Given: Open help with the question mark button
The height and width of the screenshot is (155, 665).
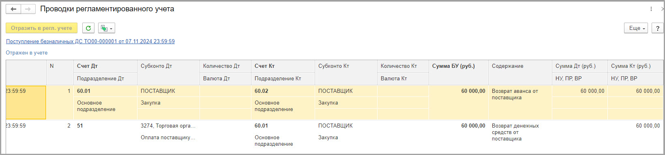Looking at the screenshot, I should (658, 28).
